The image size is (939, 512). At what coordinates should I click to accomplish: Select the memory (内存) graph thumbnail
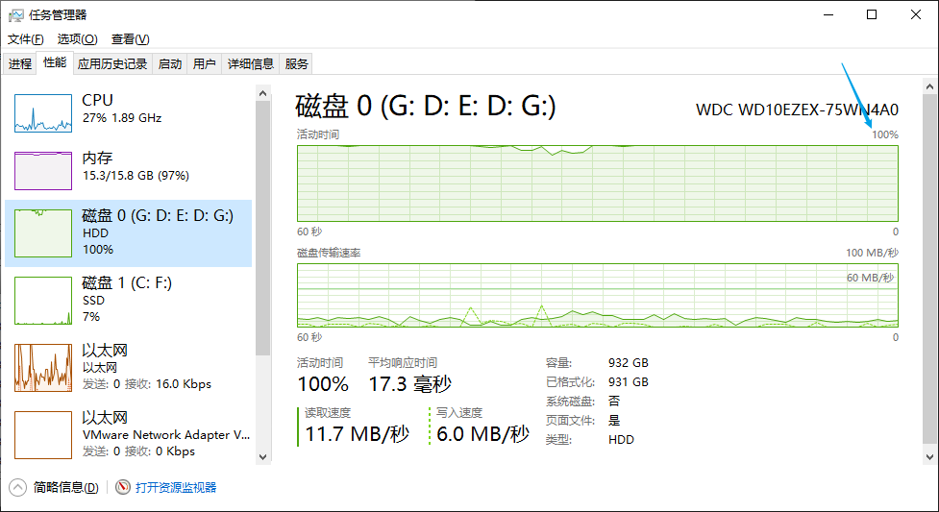point(43,170)
